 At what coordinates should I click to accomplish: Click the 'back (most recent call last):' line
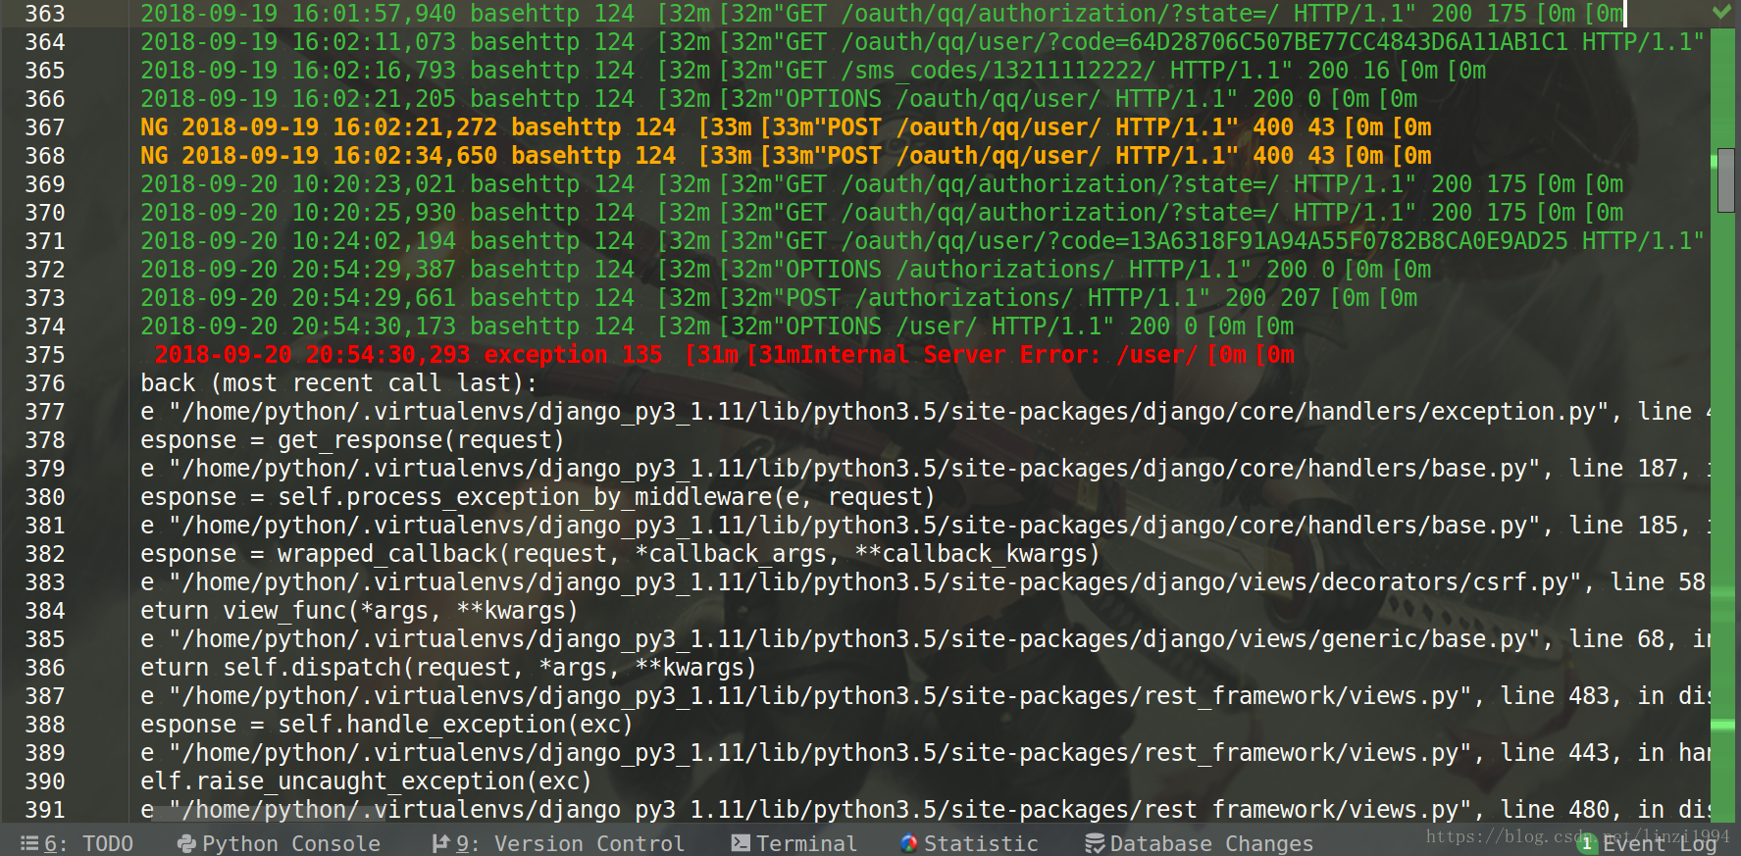pos(338,383)
